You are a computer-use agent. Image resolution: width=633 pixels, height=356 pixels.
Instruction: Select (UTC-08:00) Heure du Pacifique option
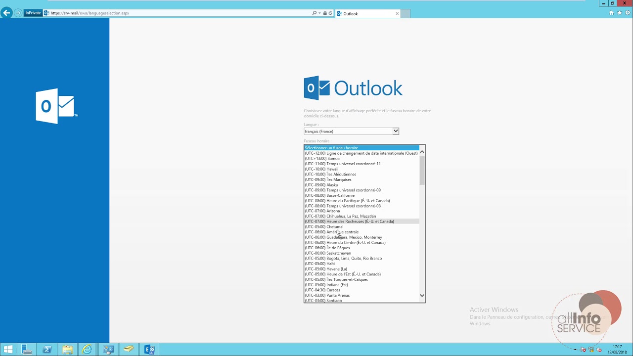pos(361,201)
